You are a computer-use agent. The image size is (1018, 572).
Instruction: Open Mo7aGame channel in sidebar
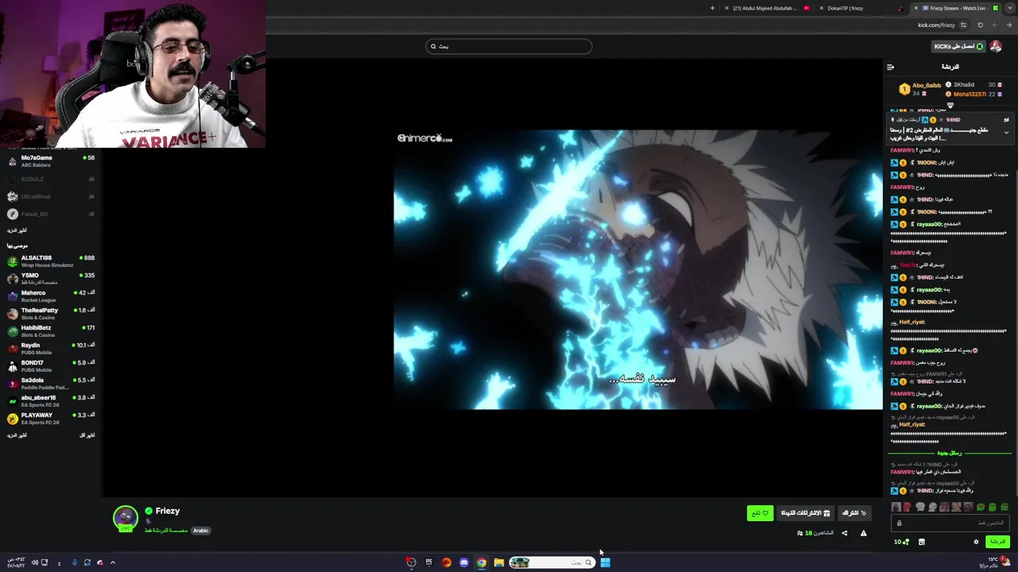(x=51, y=161)
